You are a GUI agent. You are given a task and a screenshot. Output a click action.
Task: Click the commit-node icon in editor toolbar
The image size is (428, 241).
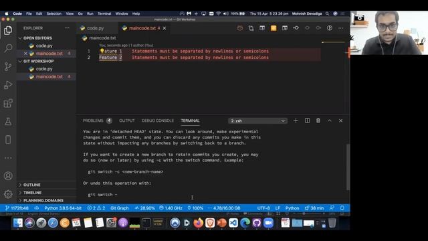pyautogui.click(x=296, y=28)
